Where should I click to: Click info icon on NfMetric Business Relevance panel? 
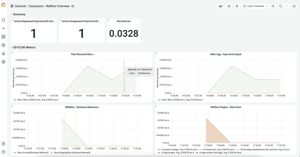12,106
